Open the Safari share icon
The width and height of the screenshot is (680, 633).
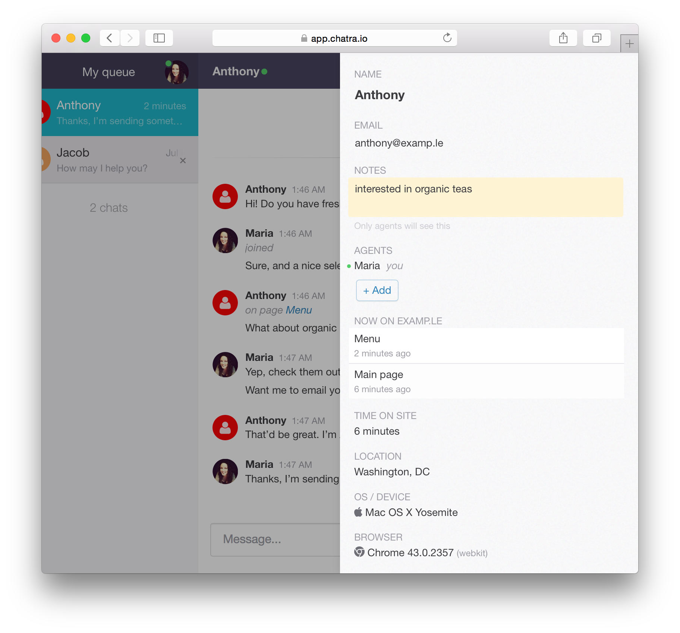tap(563, 38)
